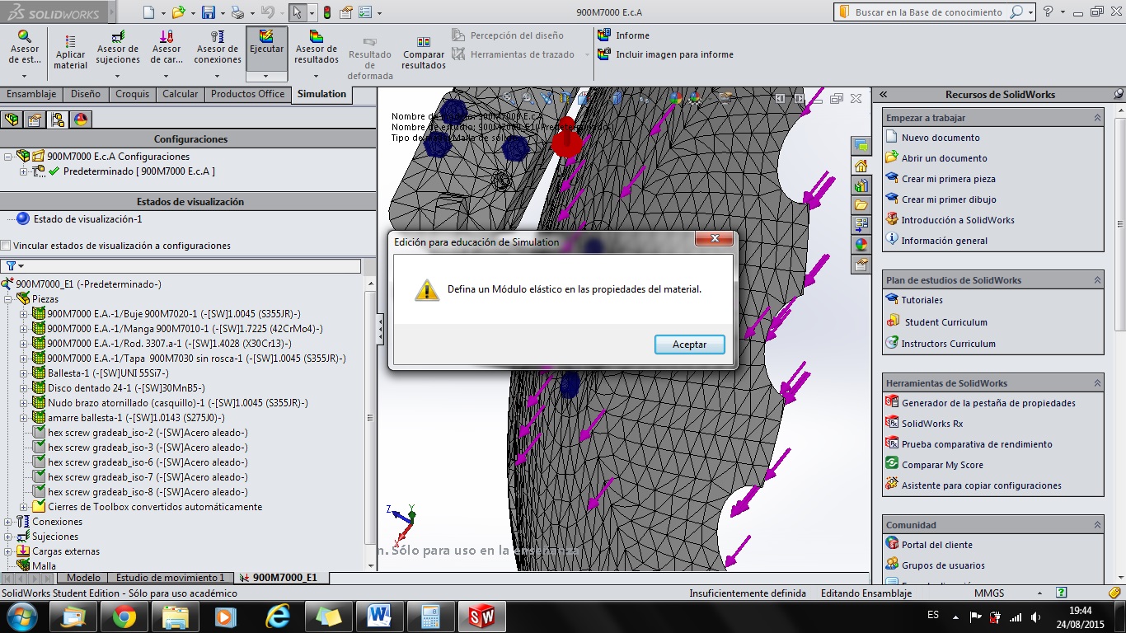Viewport: 1126px width, 633px height.
Task: Click the Aplicar material button
Action: coord(70,53)
